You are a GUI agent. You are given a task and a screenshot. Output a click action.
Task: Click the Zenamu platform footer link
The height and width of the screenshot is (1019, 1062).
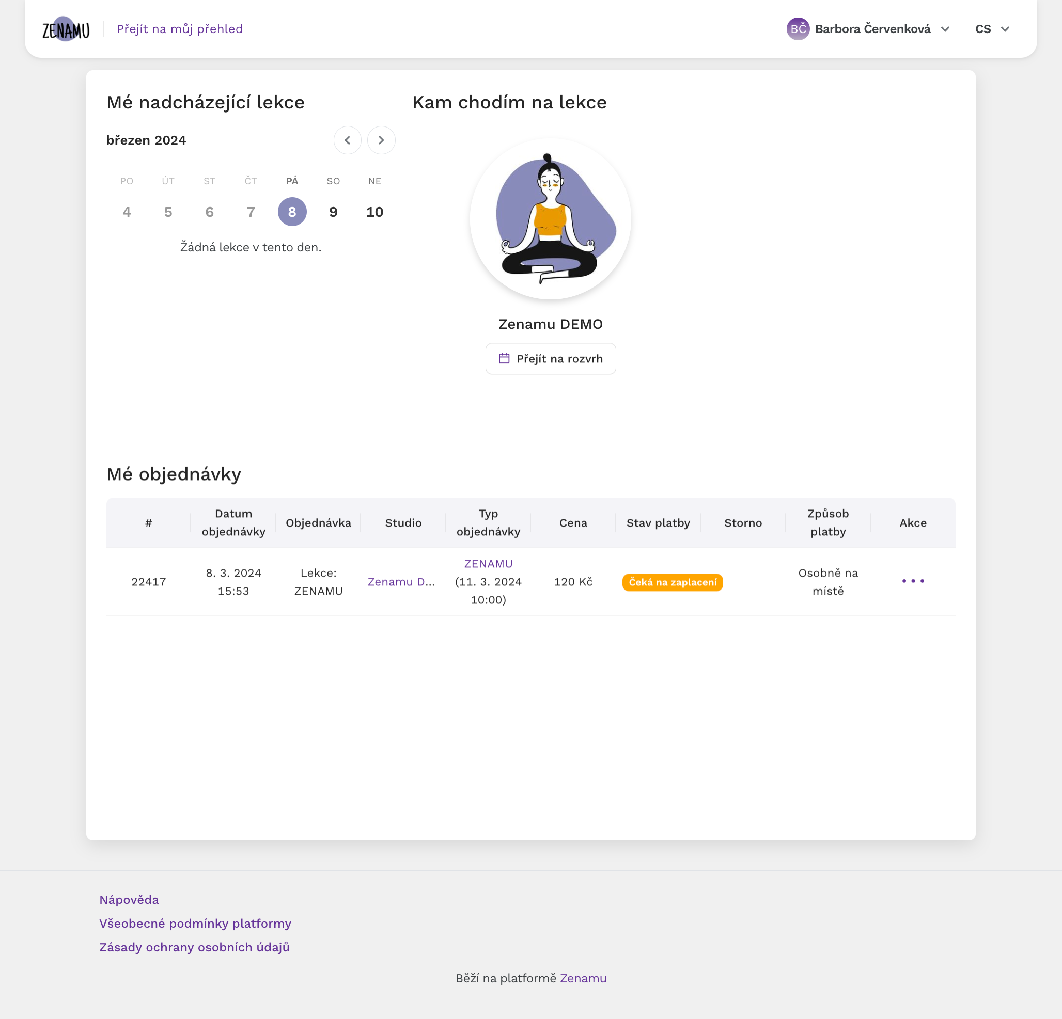[583, 978]
